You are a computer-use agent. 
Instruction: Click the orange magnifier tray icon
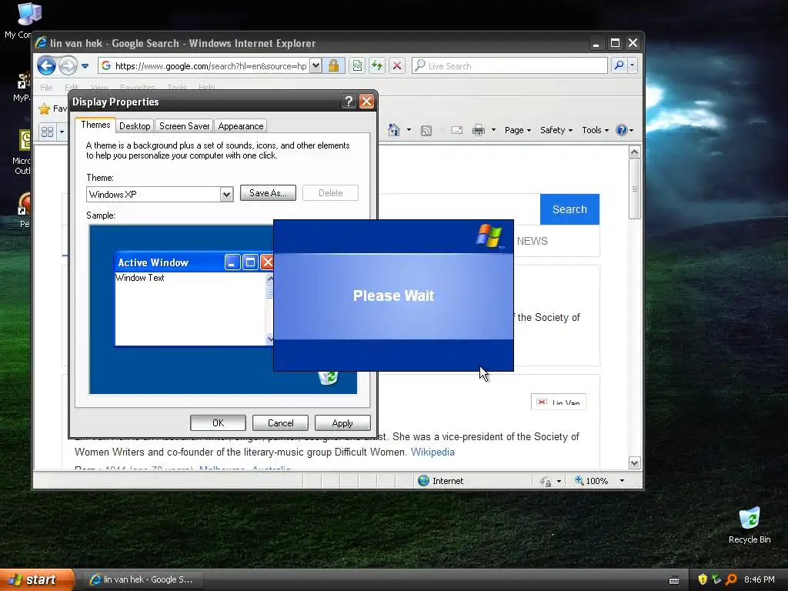tap(731, 579)
